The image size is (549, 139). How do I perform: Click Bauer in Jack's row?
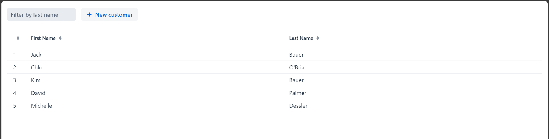(296, 55)
